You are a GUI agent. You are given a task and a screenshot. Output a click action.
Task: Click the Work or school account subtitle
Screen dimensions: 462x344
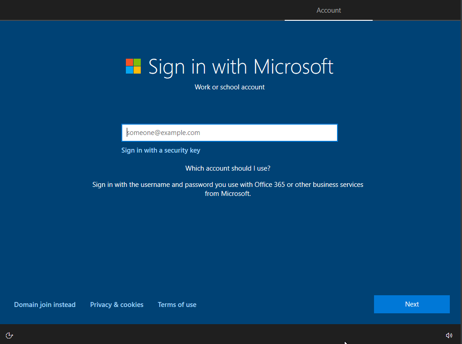pos(230,87)
